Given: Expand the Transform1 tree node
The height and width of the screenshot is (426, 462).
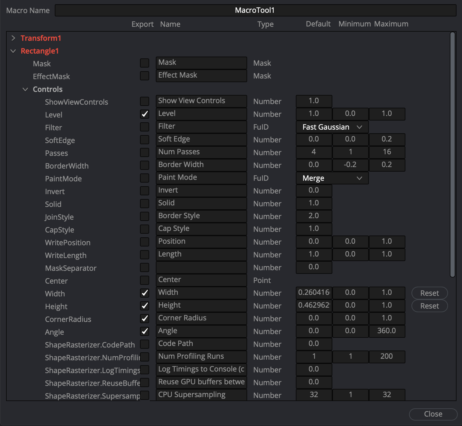Looking at the screenshot, I should pyautogui.click(x=13, y=38).
